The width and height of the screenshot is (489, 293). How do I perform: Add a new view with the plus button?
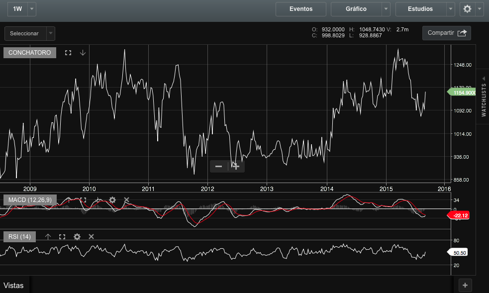pos(465,285)
